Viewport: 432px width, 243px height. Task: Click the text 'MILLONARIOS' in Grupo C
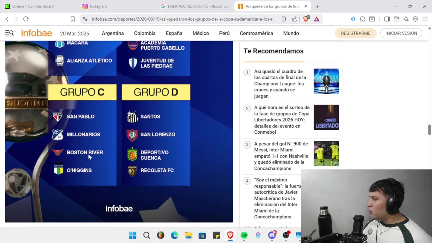(83, 134)
